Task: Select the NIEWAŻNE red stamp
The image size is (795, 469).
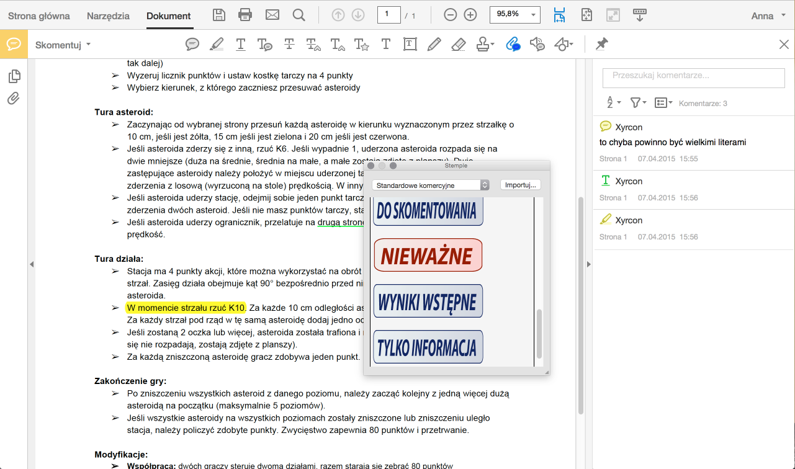Action: click(x=428, y=255)
